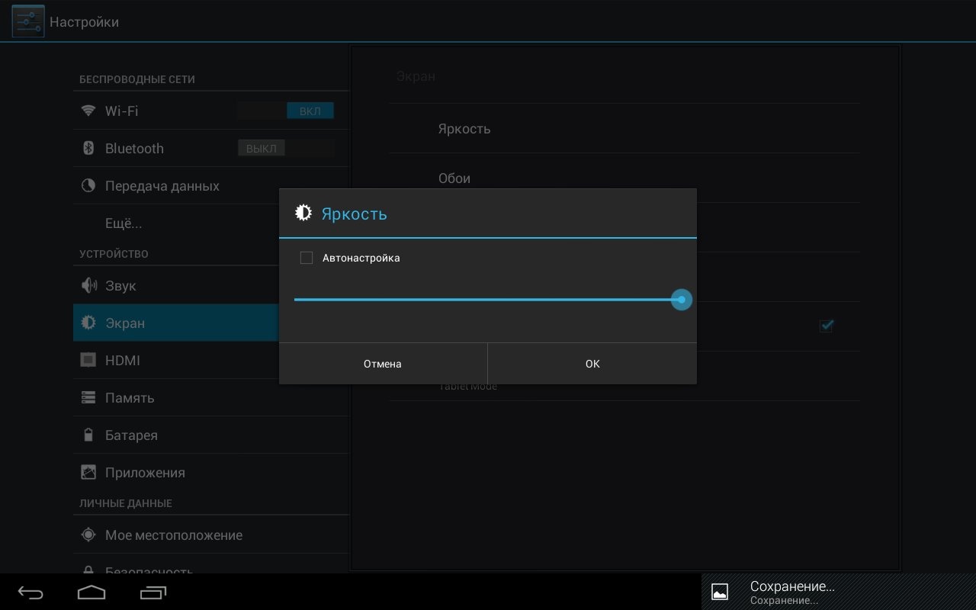Image resolution: width=976 pixels, height=610 pixels.
Task: Turn off the Wi-Fi switch
Action: [285, 111]
